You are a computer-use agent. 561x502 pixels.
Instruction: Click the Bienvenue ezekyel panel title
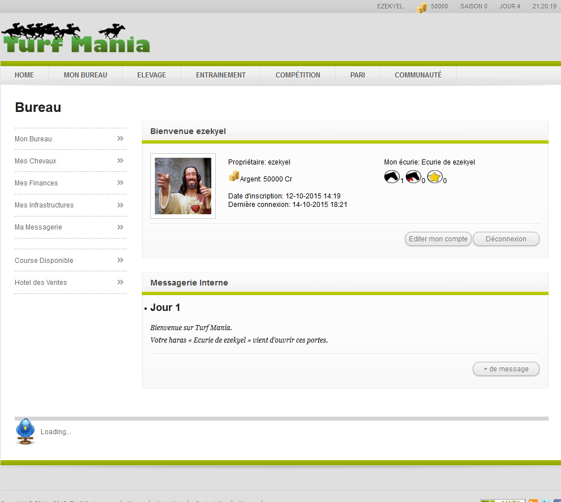pos(188,131)
